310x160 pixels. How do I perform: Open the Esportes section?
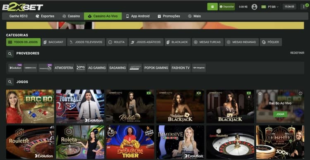tap(45, 16)
